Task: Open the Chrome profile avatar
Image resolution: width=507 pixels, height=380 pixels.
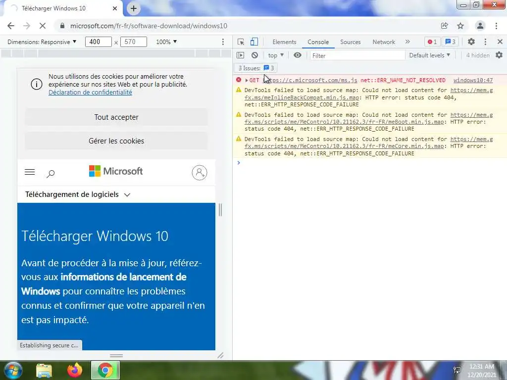Action: click(480, 26)
